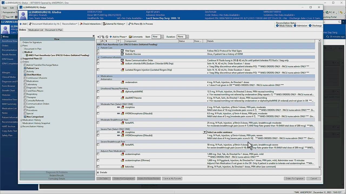Uncheck Patient Care in Orders tree
The image size is (346, 194).
click(x=25, y=68)
